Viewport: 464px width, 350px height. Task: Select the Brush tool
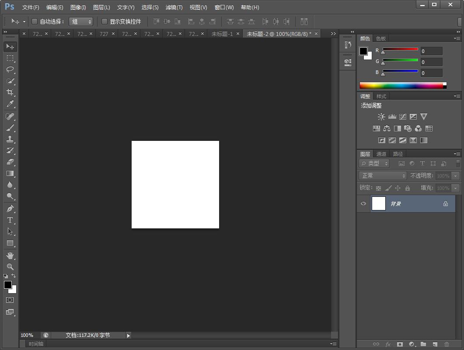pos(10,128)
